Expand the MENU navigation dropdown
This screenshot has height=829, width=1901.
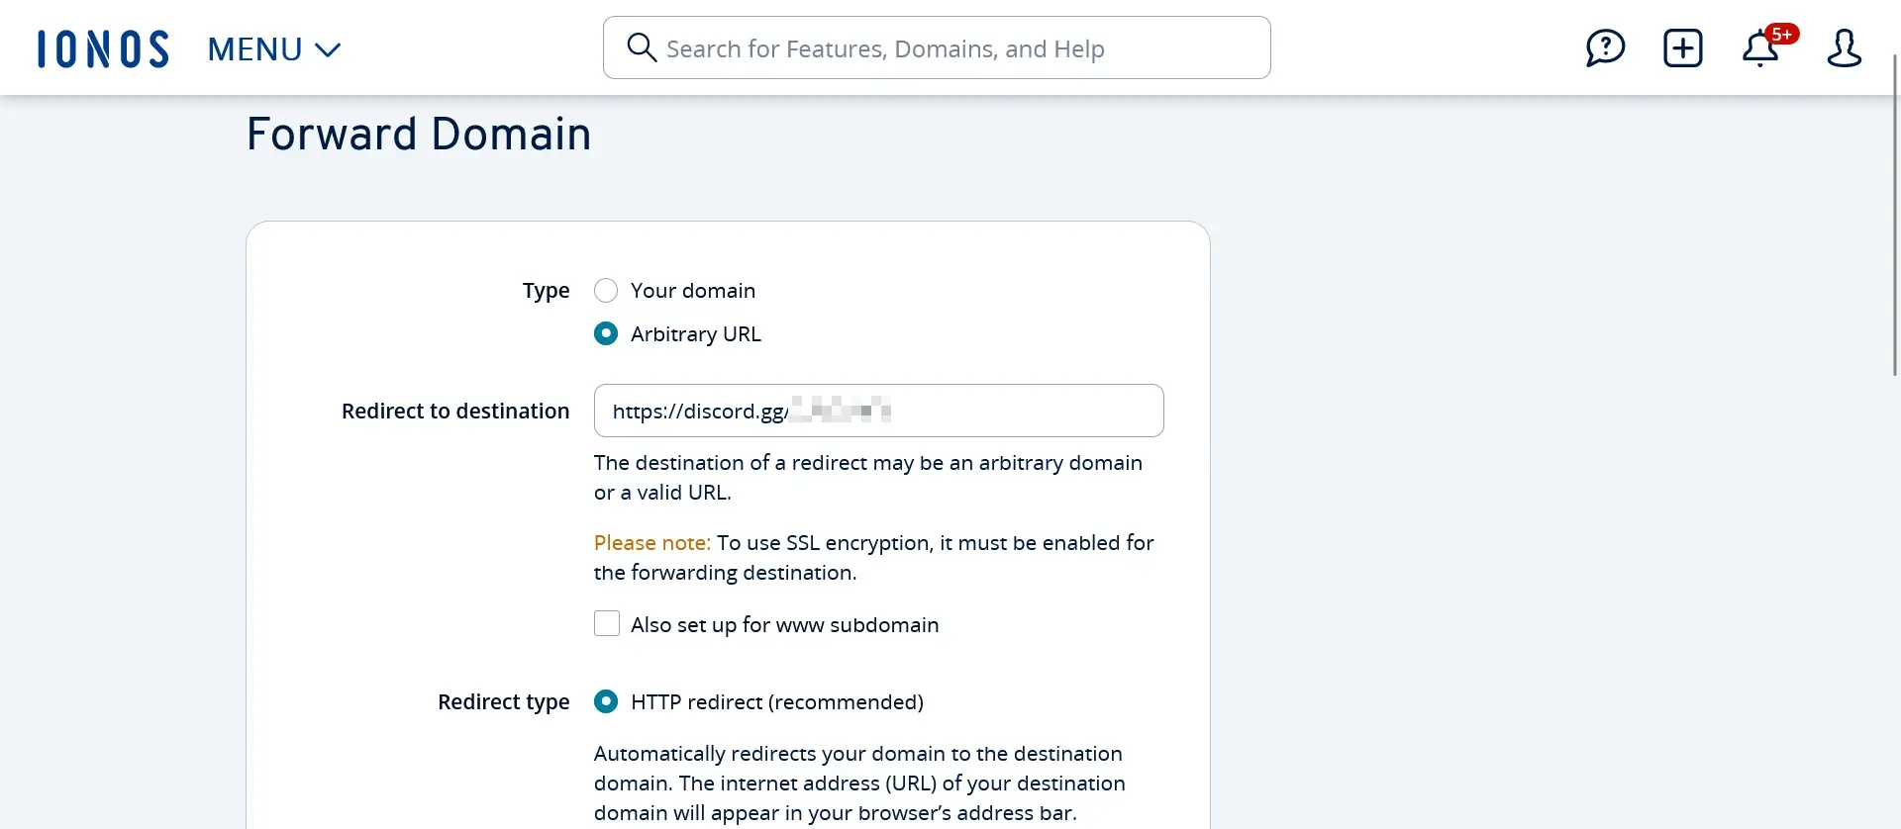[274, 48]
